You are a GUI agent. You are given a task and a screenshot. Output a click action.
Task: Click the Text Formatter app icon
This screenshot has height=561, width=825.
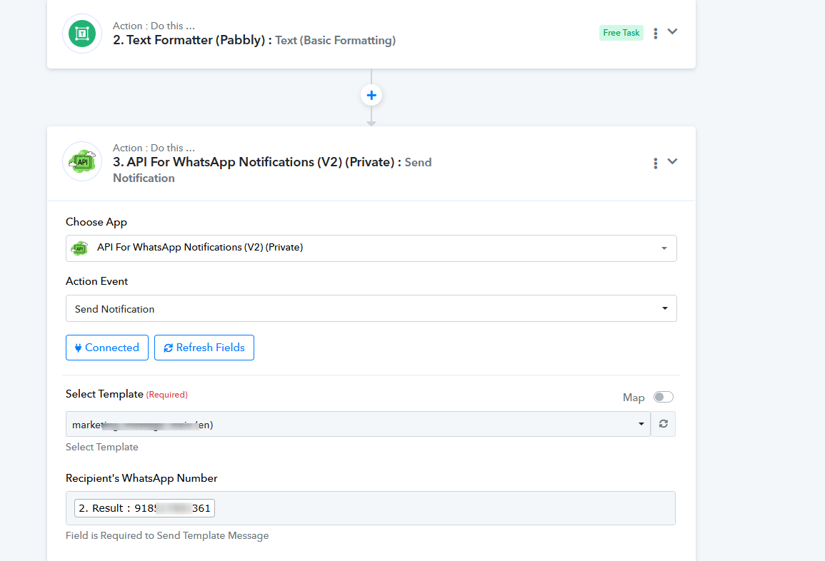coord(82,34)
